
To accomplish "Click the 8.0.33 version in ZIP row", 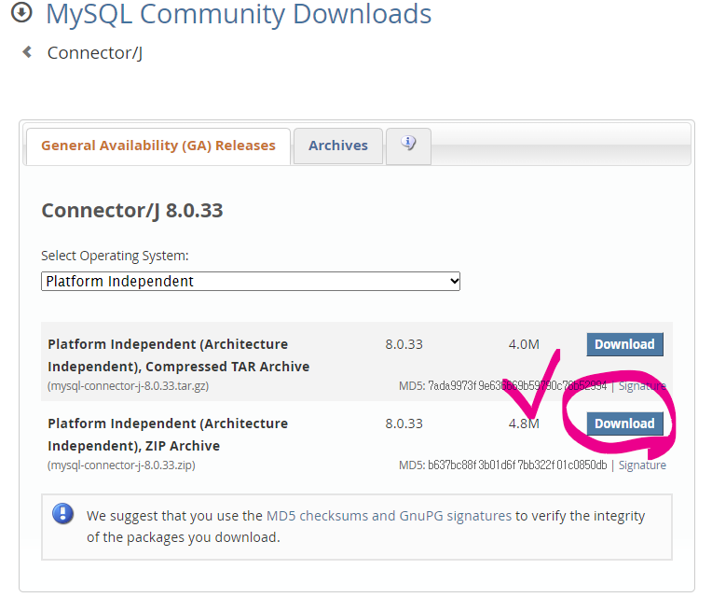I will [404, 424].
